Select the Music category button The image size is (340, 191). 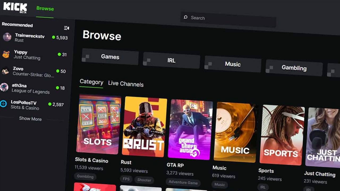pos(233,64)
